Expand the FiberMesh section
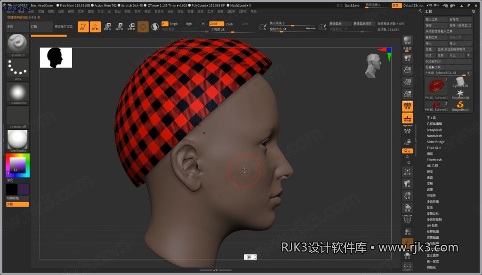Screen dimensions: 482x275 (x=434, y=160)
